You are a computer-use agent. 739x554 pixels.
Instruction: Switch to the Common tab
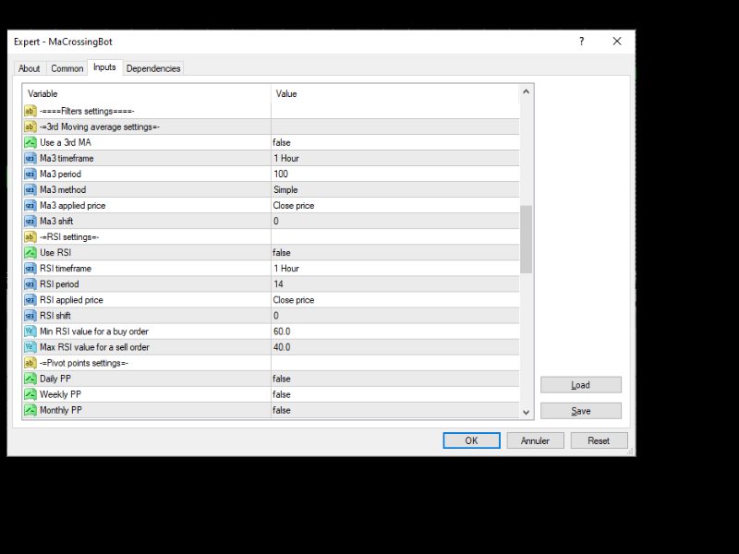(67, 68)
